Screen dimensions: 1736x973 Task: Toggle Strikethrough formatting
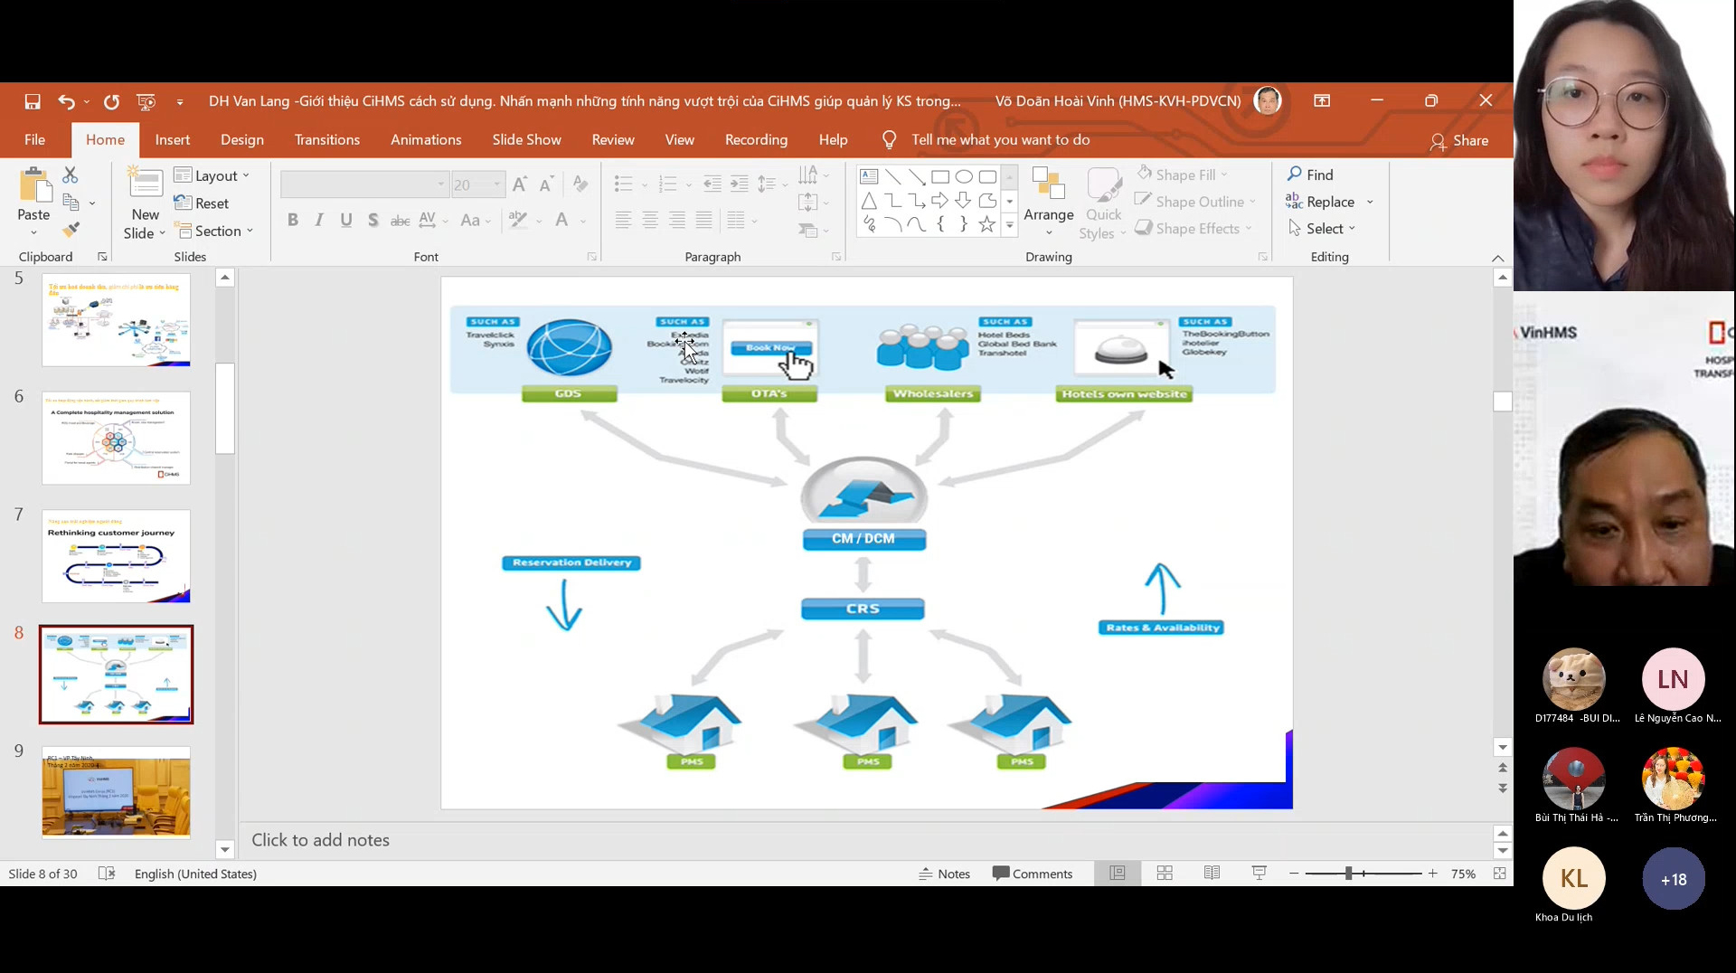tap(400, 220)
